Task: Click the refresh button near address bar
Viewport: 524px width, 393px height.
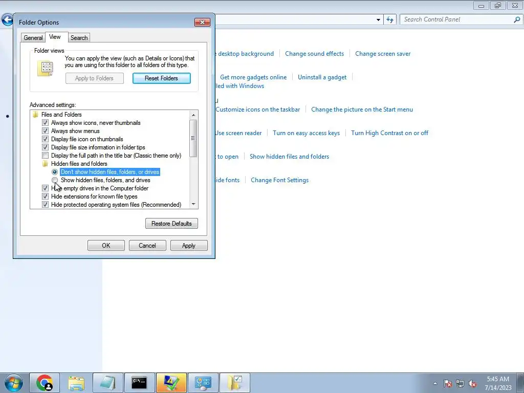Action: tap(389, 20)
